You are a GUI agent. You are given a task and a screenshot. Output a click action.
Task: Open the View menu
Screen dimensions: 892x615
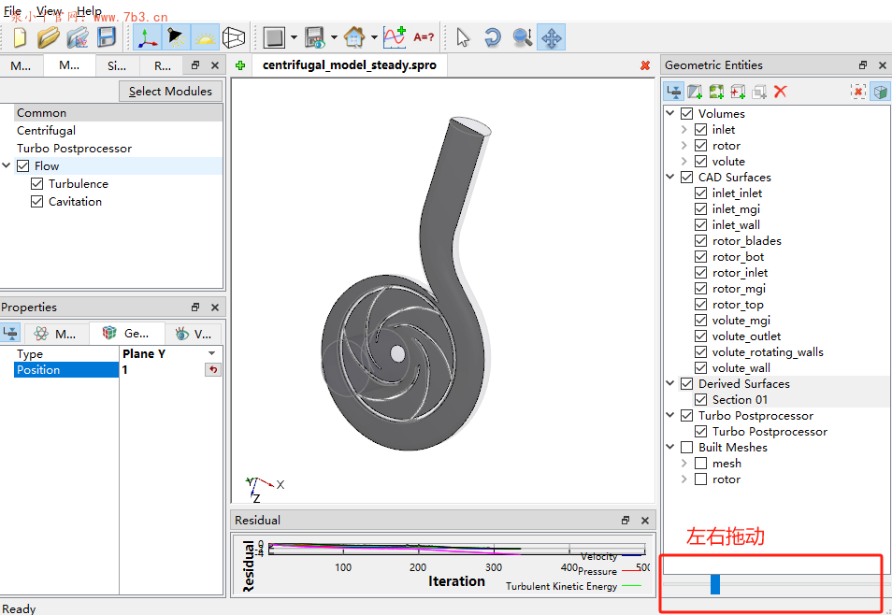point(50,11)
